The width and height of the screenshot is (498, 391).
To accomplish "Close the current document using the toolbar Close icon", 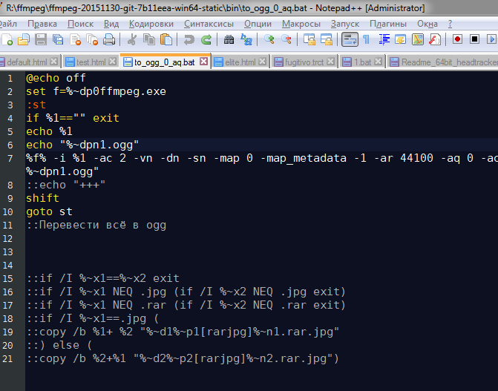I will pos(75,40).
